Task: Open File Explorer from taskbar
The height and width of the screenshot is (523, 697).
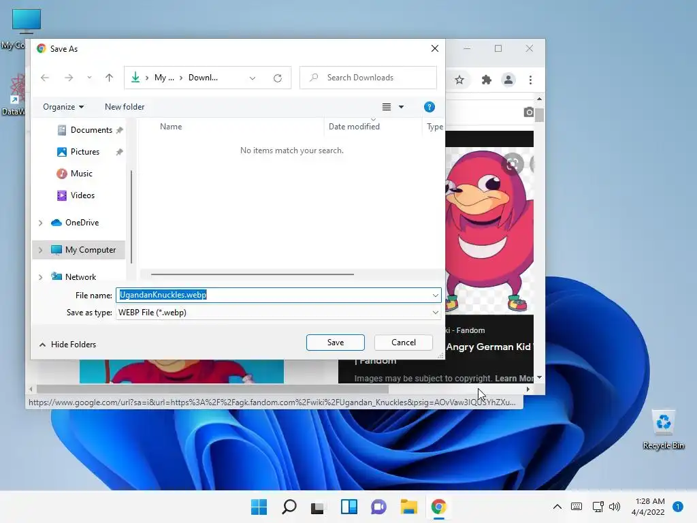Action: point(408,507)
